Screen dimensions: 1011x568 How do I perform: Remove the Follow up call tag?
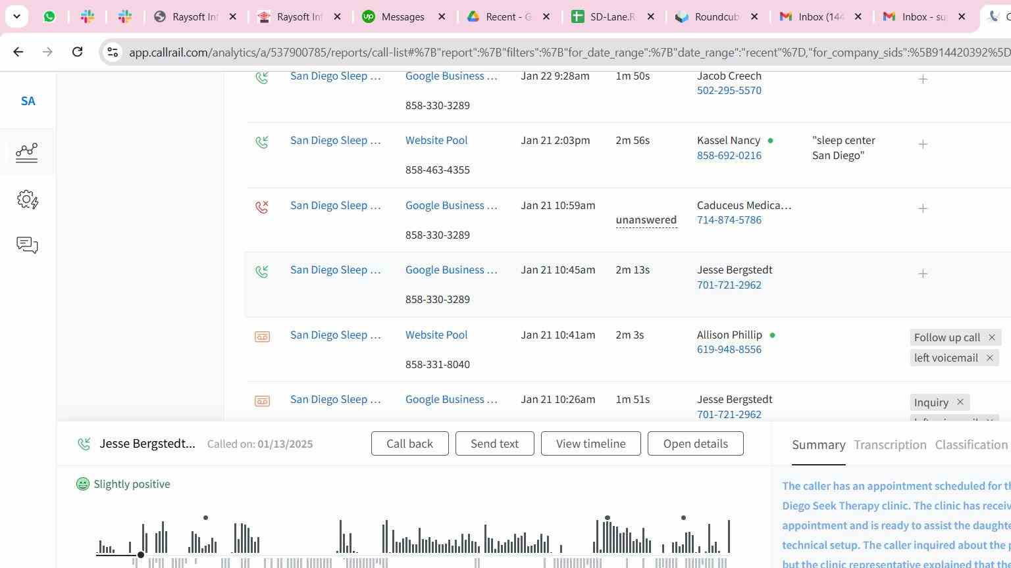click(x=991, y=337)
